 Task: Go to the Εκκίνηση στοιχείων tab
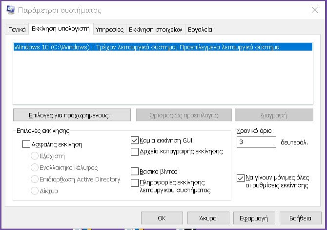(156, 30)
